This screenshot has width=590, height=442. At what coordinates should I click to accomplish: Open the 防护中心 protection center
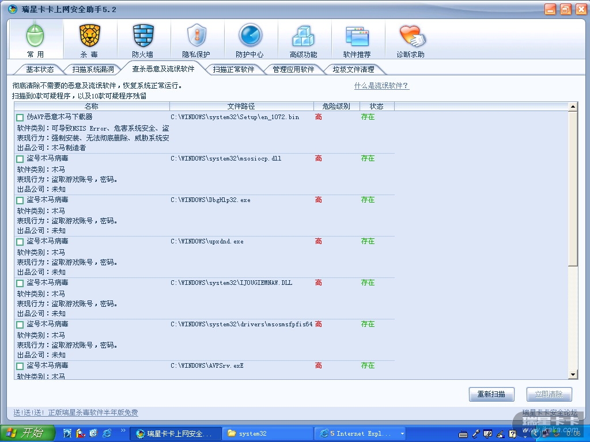(x=250, y=40)
